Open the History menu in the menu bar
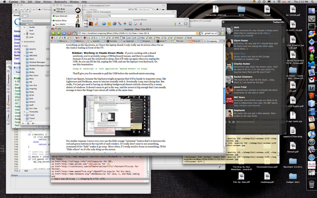This screenshot has width=317, height=198. [x=47, y=2]
